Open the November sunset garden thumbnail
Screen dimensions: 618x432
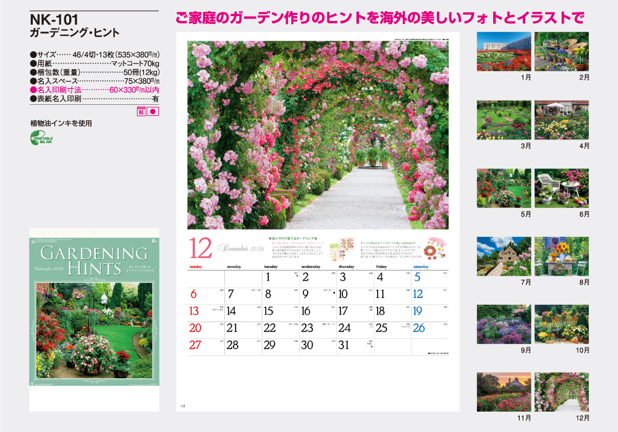point(504,393)
